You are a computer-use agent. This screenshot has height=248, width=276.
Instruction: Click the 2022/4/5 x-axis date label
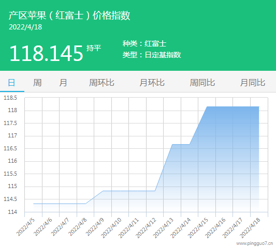click(x=26, y=227)
